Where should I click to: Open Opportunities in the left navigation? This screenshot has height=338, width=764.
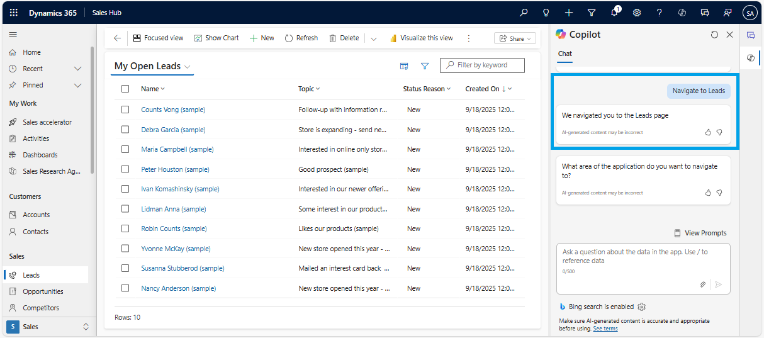pyautogui.click(x=43, y=291)
